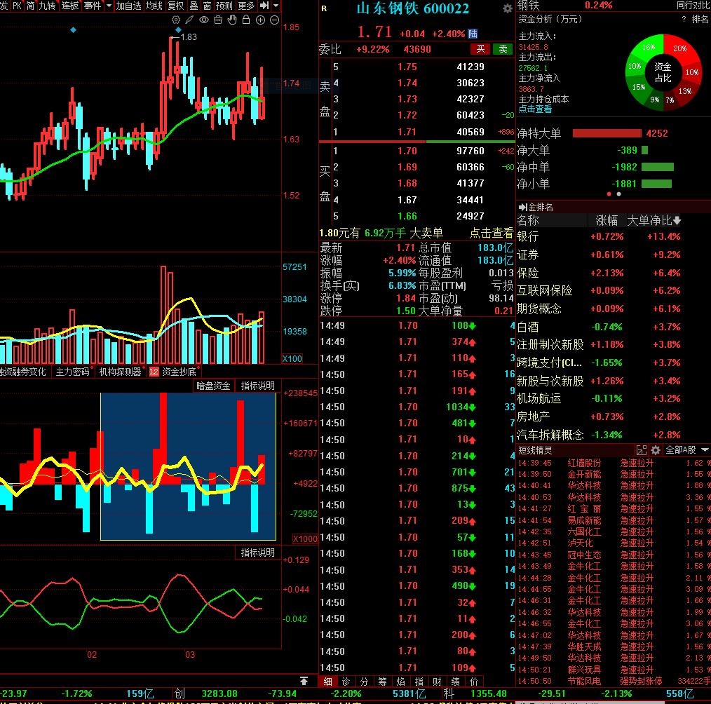This screenshot has height=704, width=711.
Task: Open 点击查看 link for 大卖单
Action: 491,233
